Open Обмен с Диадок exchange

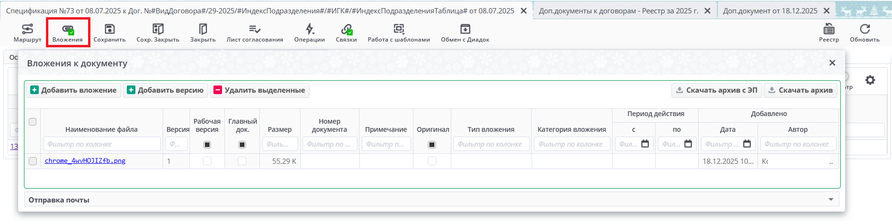tap(465, 33)
